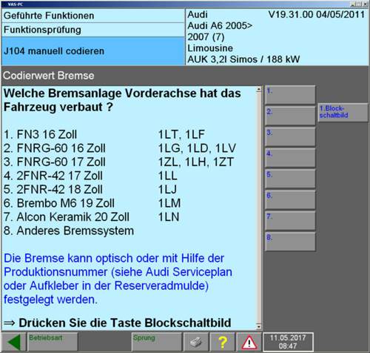The width and height of the screenshot is (370, 353).
Task: Select answer button 1.
Action: pos(290,95)
